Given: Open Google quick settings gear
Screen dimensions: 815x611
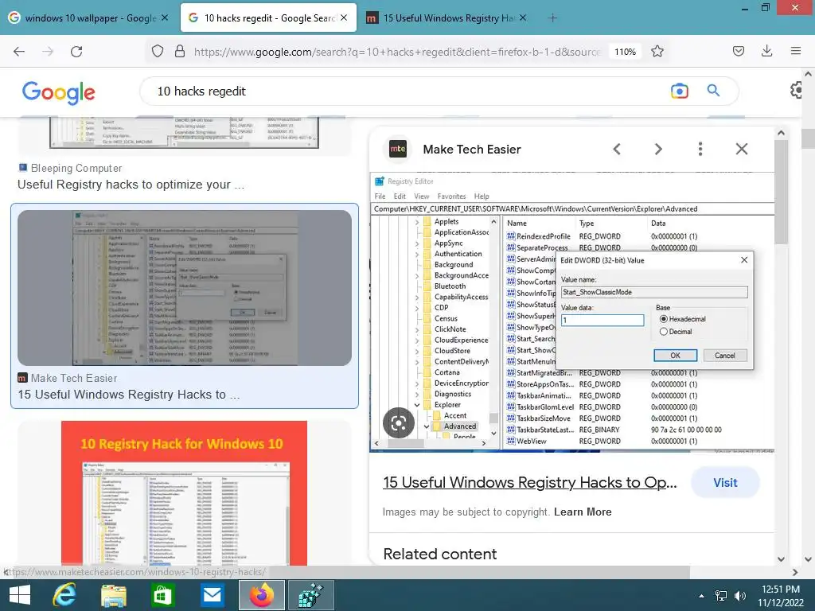Looking at the screenshot, I should tap(797, 91).
